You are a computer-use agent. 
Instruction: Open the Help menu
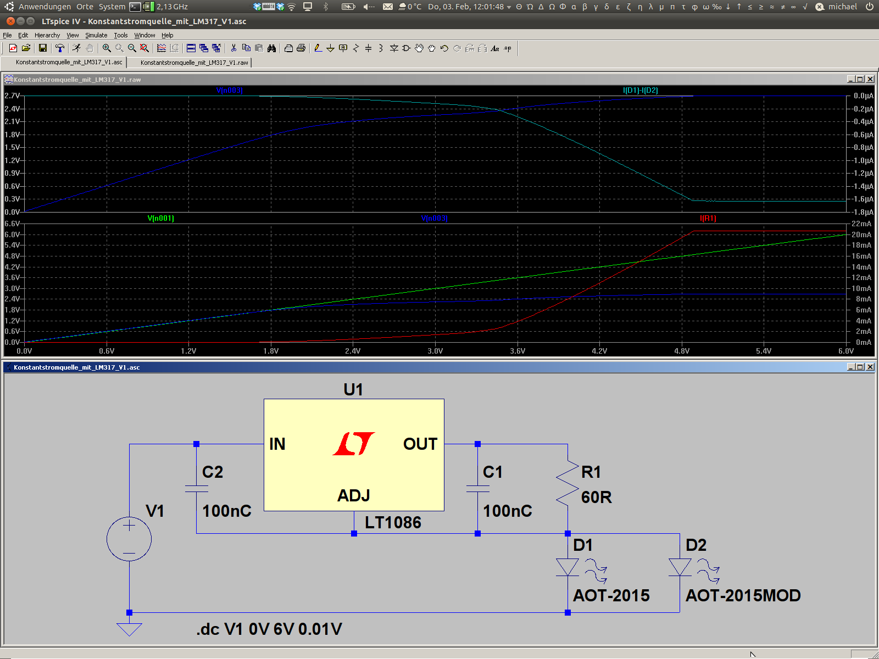click(x=168, y=35)
